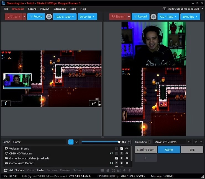The height and width of the screenshot is (179, 205).
Task: Click the Scene name field showing Game
Action: click(39, 142)
